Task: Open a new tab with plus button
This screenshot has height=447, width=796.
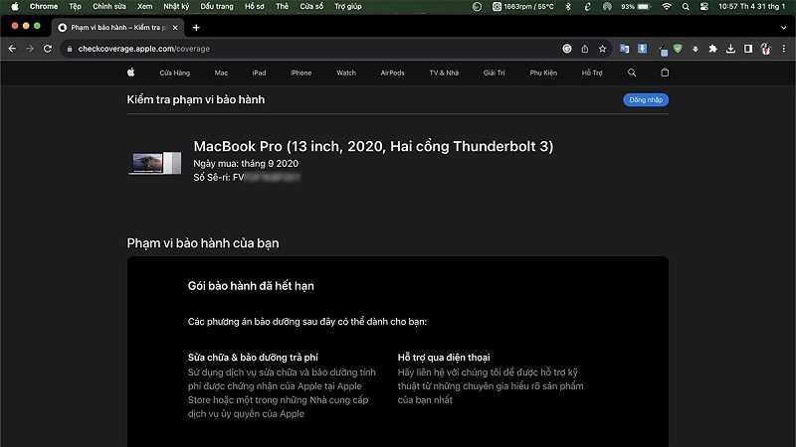Action: point(196,28)
